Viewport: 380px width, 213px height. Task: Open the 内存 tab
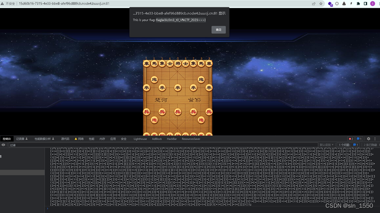click(102, 139)
